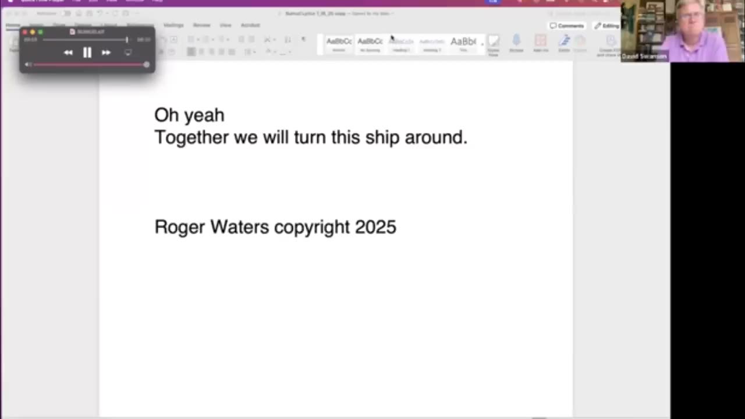This screenshot has height=419, width=745.
Task: Click the Borders icon
Action: point(282,52)
